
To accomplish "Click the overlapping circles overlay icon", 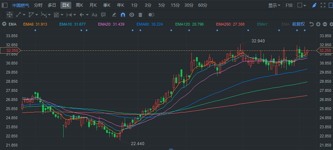I will (x=151, y=15).
